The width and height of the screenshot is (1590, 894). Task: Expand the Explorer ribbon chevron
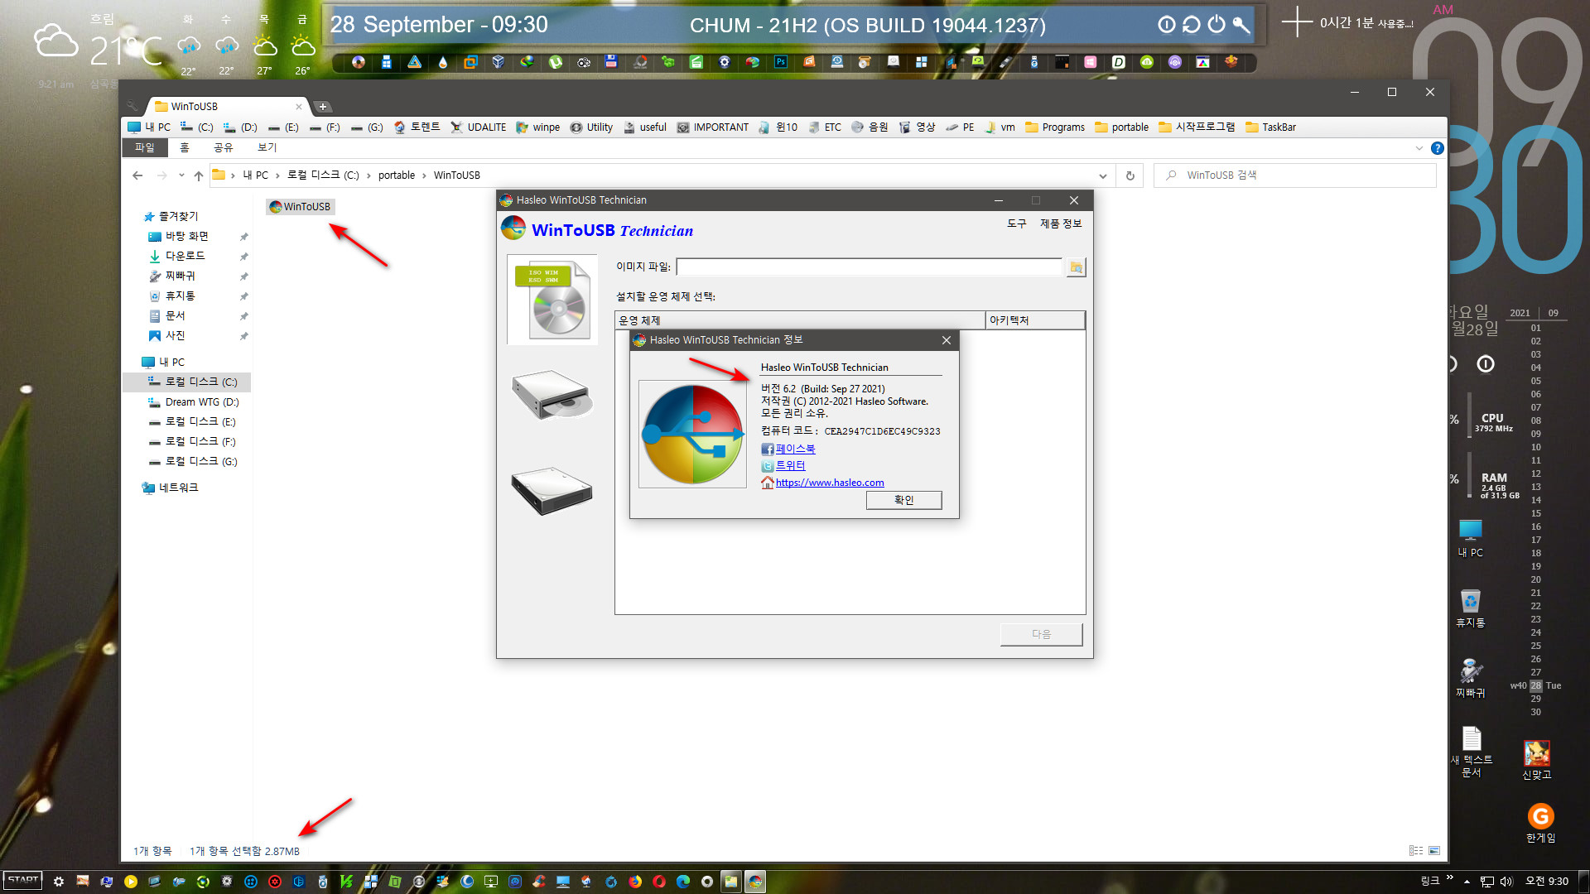pyautogui.click(x=1419, y=148)
